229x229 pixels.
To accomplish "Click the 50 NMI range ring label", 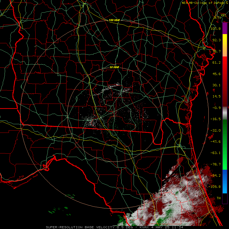I will (114, 67).
